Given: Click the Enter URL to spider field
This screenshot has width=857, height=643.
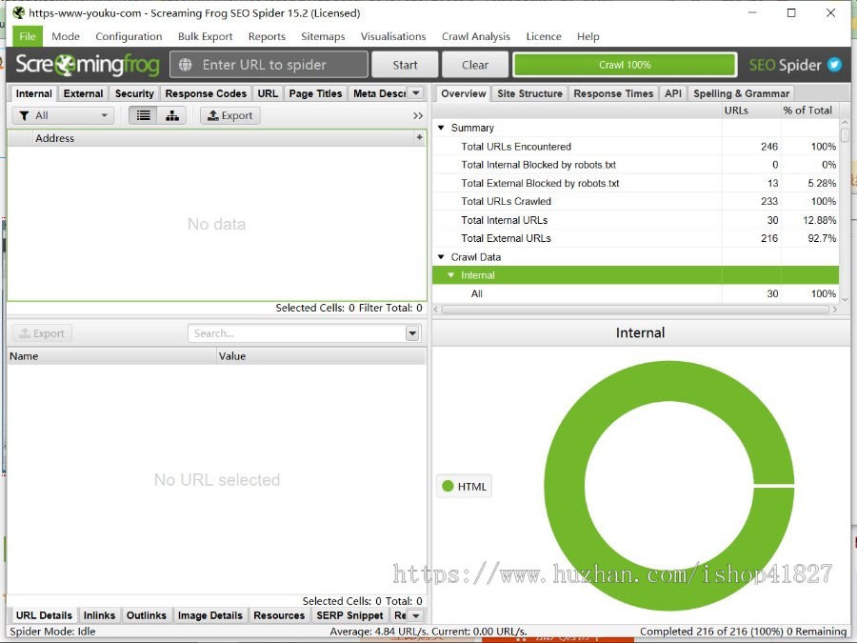Looking at the screenshot, I should pyautogui.click(x=269, y=65).
